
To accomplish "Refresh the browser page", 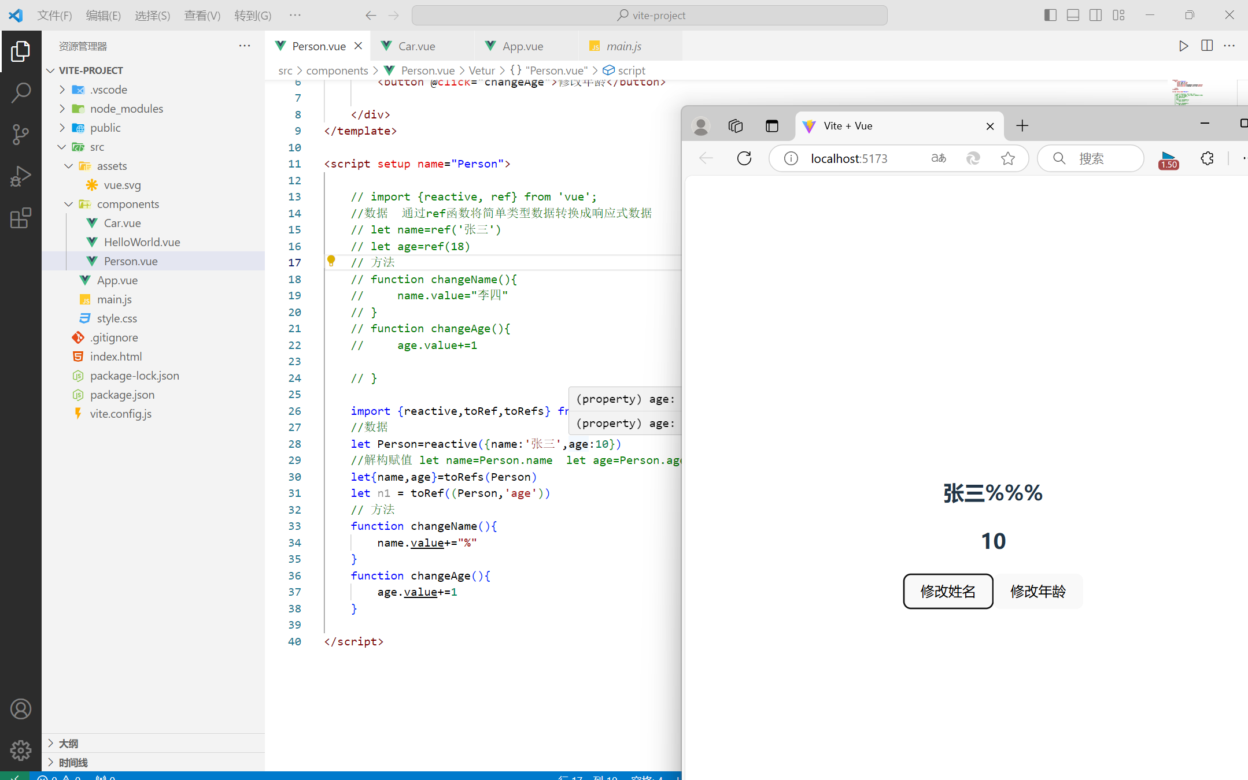I will point(744,158).
